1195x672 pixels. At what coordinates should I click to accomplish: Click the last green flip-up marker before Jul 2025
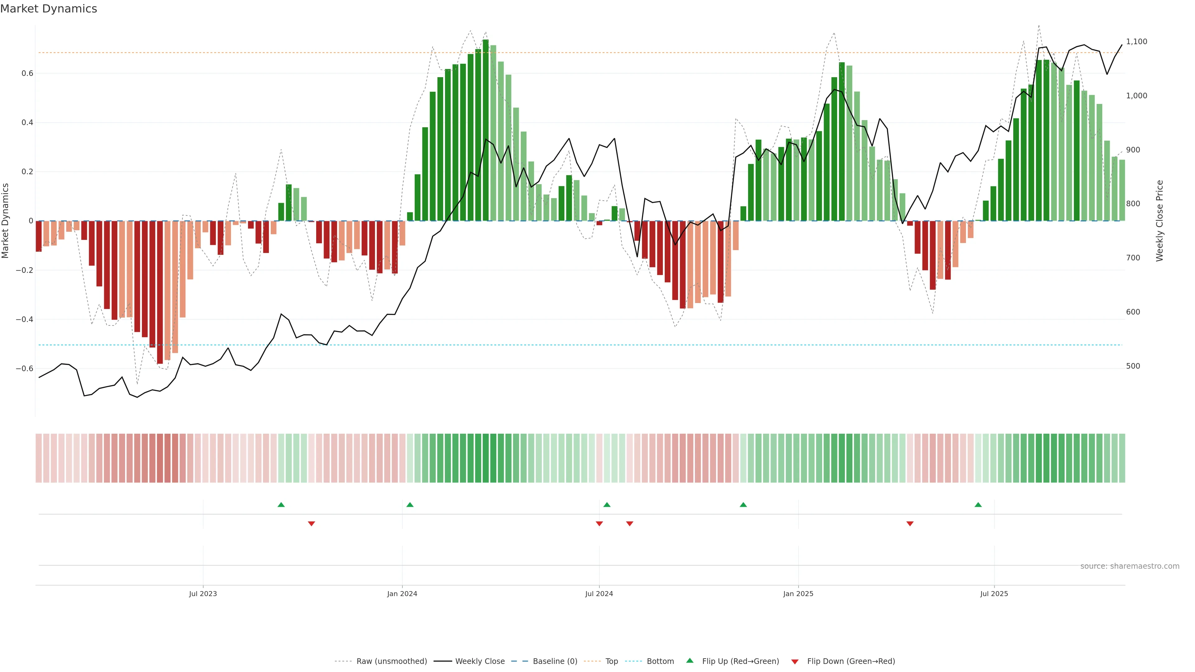(978, 505)
